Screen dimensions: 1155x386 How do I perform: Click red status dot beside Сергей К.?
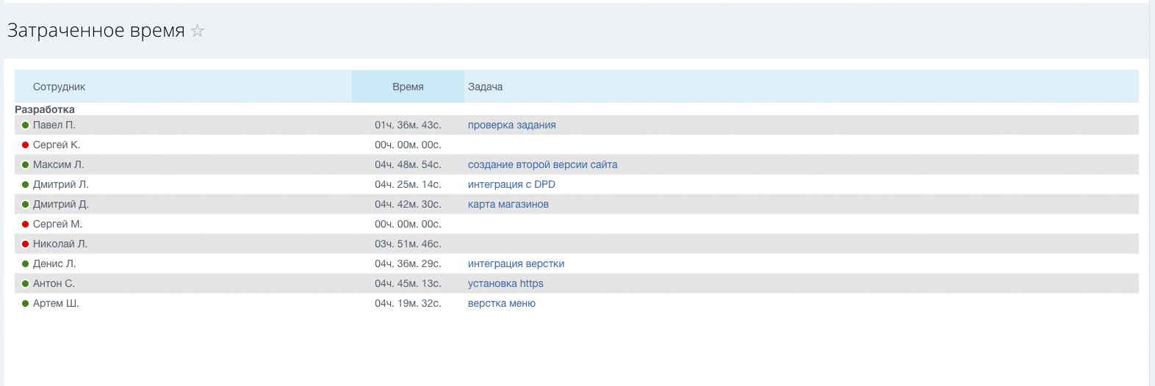tap(25, 145)
